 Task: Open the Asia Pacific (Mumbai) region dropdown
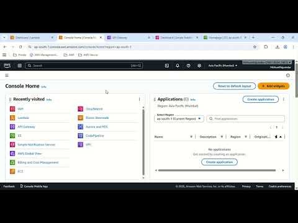[223, 66]
